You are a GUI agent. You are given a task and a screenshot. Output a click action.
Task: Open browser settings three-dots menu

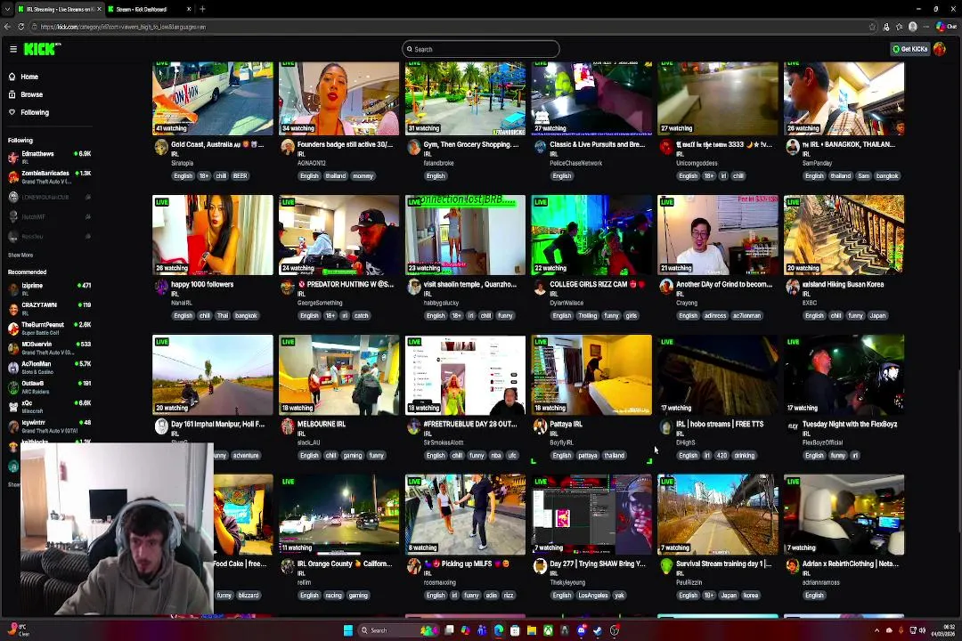click(x=925, y=27)
